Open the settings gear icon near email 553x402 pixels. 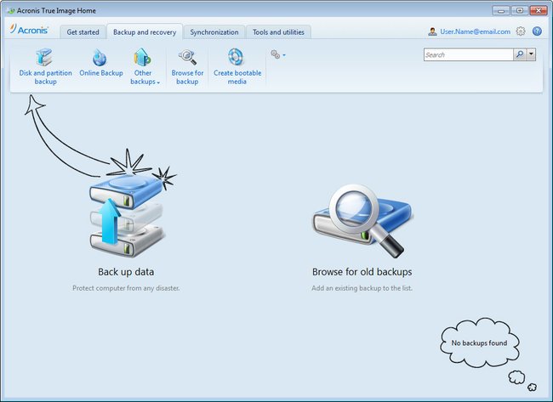coord(521,31)
